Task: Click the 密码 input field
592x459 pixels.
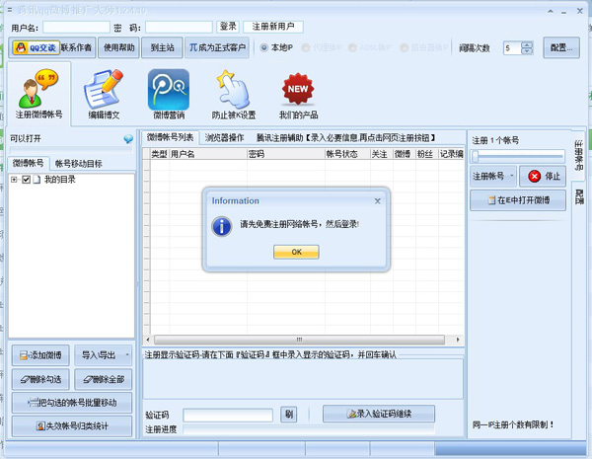Action: tap(179, 28)
